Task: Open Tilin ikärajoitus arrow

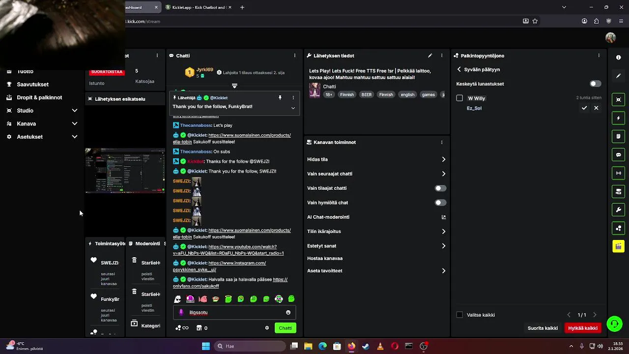Action: click(444, 231)
